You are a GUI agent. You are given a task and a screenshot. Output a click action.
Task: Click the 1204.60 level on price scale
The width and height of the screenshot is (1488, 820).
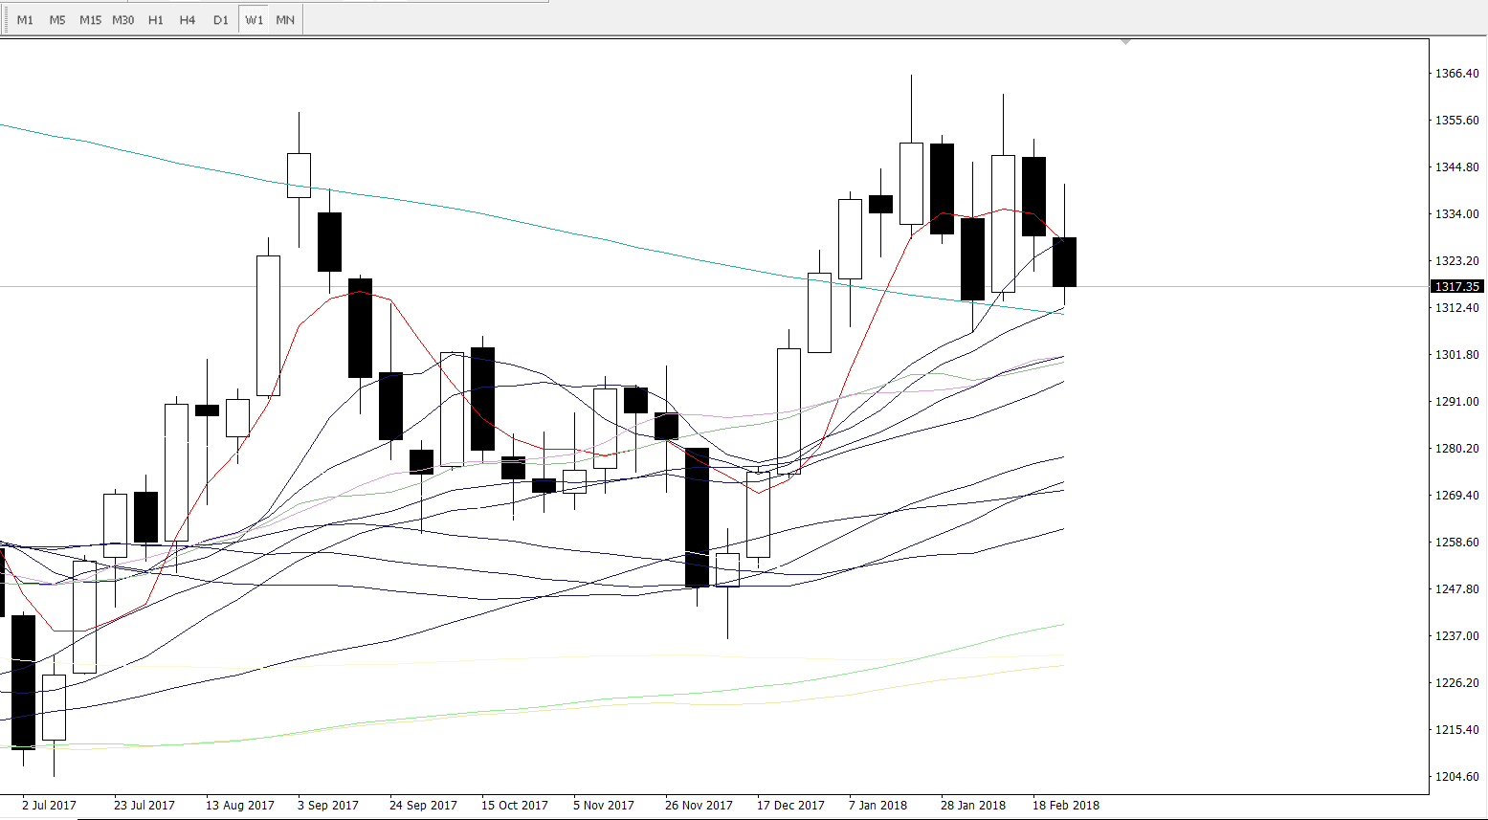[1458, 776]
